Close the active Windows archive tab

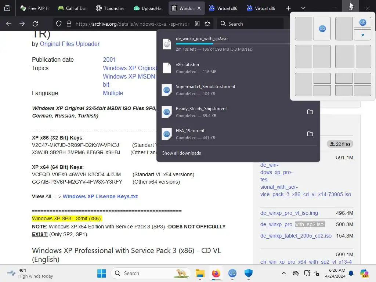coord(199,8)
